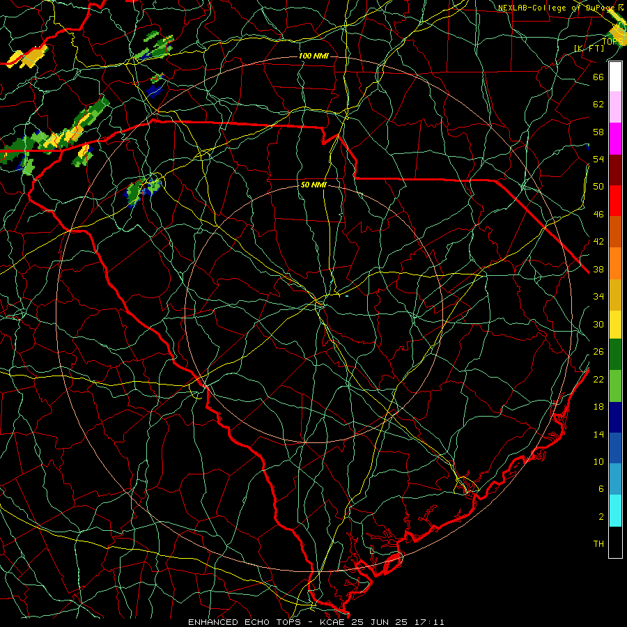The height and width of the screenshot is (627, 627).
Task: Click the legend value 66
Action: [598, 77]
